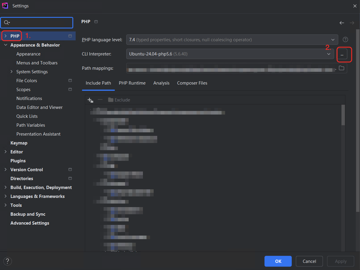Click project-level icon beside Version Control
This screenshot has width=360, height=270.
pos(70,169)
